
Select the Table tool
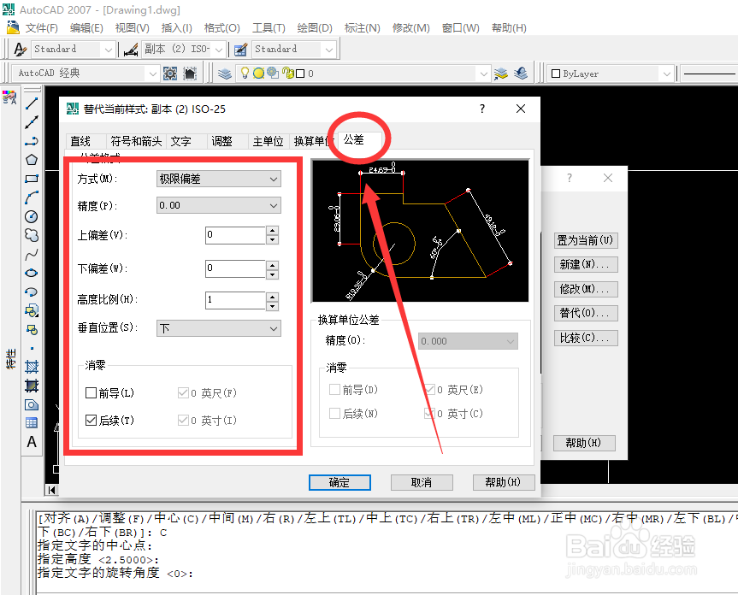click(32, 423)
